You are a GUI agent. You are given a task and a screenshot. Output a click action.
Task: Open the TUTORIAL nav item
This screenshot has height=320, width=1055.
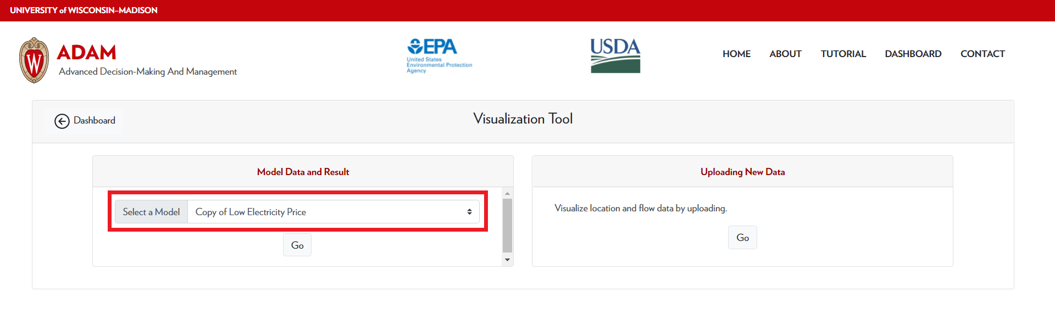[x=843, y=54]
